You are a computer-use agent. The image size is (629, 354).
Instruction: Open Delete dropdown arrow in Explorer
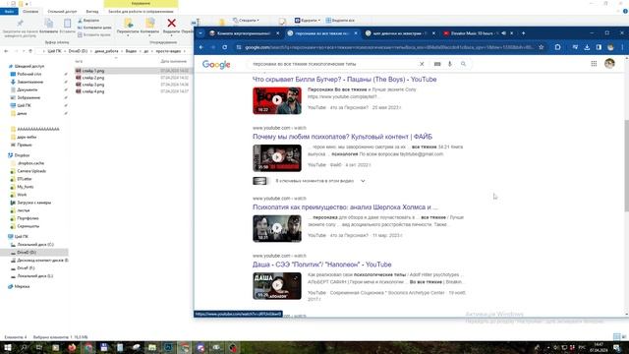coord(171,35)
